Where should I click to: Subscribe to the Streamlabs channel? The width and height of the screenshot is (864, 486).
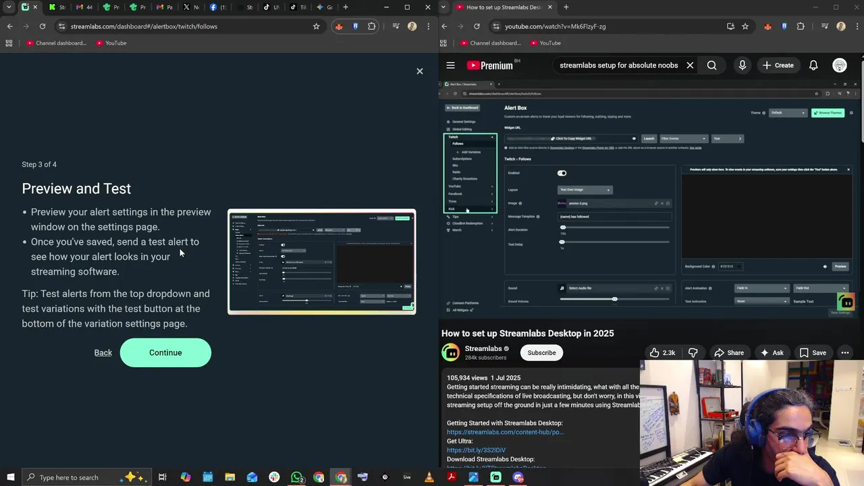541,352
